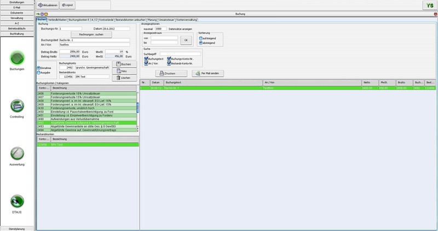Open Einstellungen in the sidebar menu
The height and width of the screenshot is (231, 438).
[x=17, y=2]
